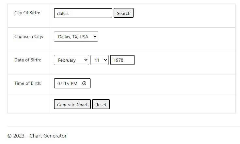Image resolution: width=240 pixels, height=144 pixels.
Task: Click the year field showing 1978
Action: (122, 60)
